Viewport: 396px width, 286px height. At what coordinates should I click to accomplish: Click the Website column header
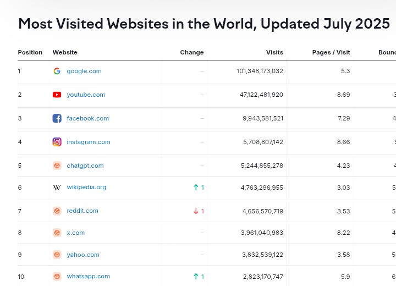[65, 52]
